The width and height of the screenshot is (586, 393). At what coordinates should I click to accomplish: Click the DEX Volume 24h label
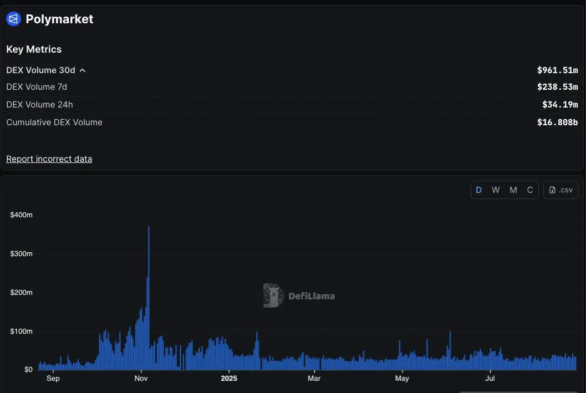[39, 105]
